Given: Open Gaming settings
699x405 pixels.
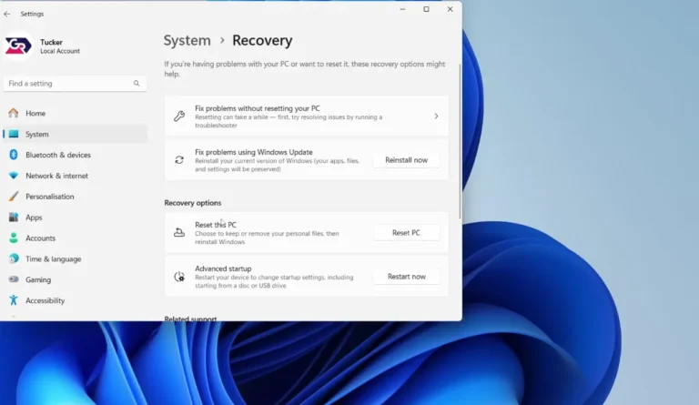Looking at the screenshot, I should 75,279.
